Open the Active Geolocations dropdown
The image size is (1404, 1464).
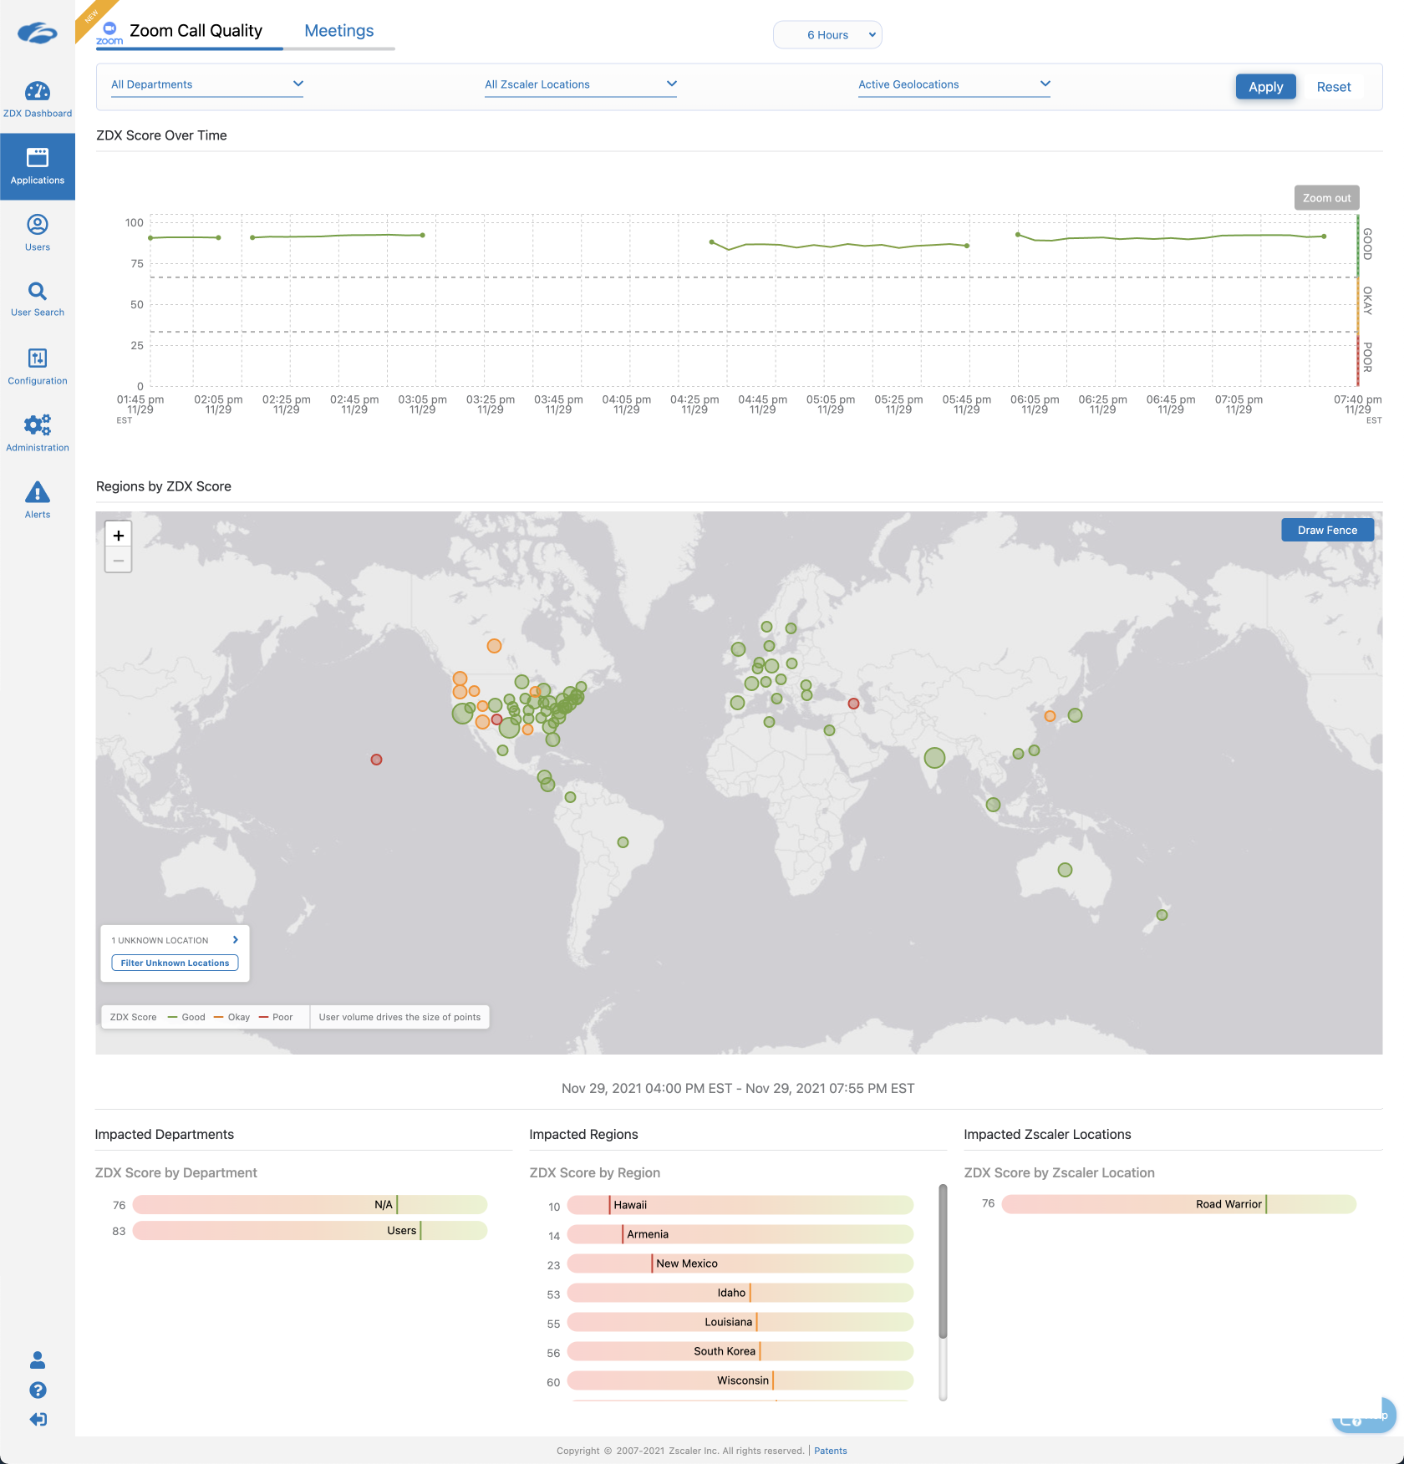coord(954,84)
